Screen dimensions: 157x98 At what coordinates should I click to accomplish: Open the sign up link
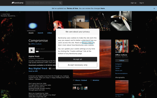133,3
